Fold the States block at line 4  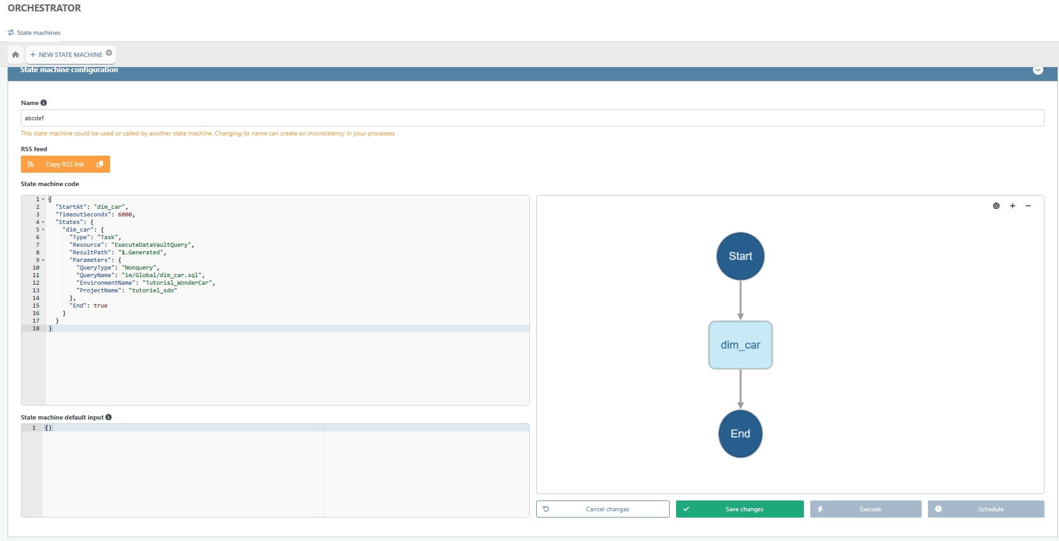[x=43, y=222]
